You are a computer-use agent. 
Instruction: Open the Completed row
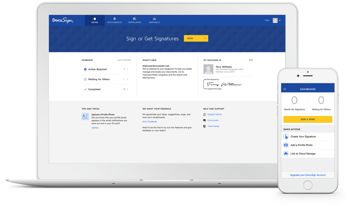(x=106, y=89)
